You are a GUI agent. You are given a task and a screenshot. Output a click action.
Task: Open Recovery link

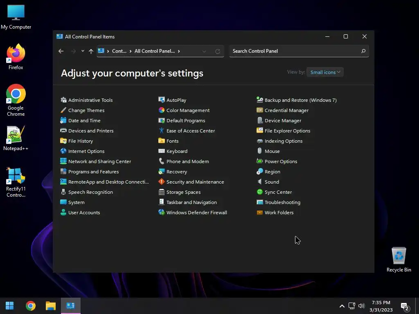177,172
